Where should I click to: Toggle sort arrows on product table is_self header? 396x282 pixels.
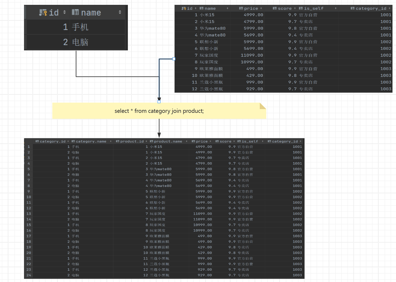[336, 8]
